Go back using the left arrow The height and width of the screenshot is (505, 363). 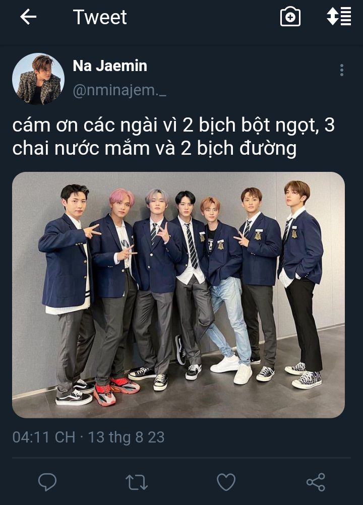[x=28, y=17]
